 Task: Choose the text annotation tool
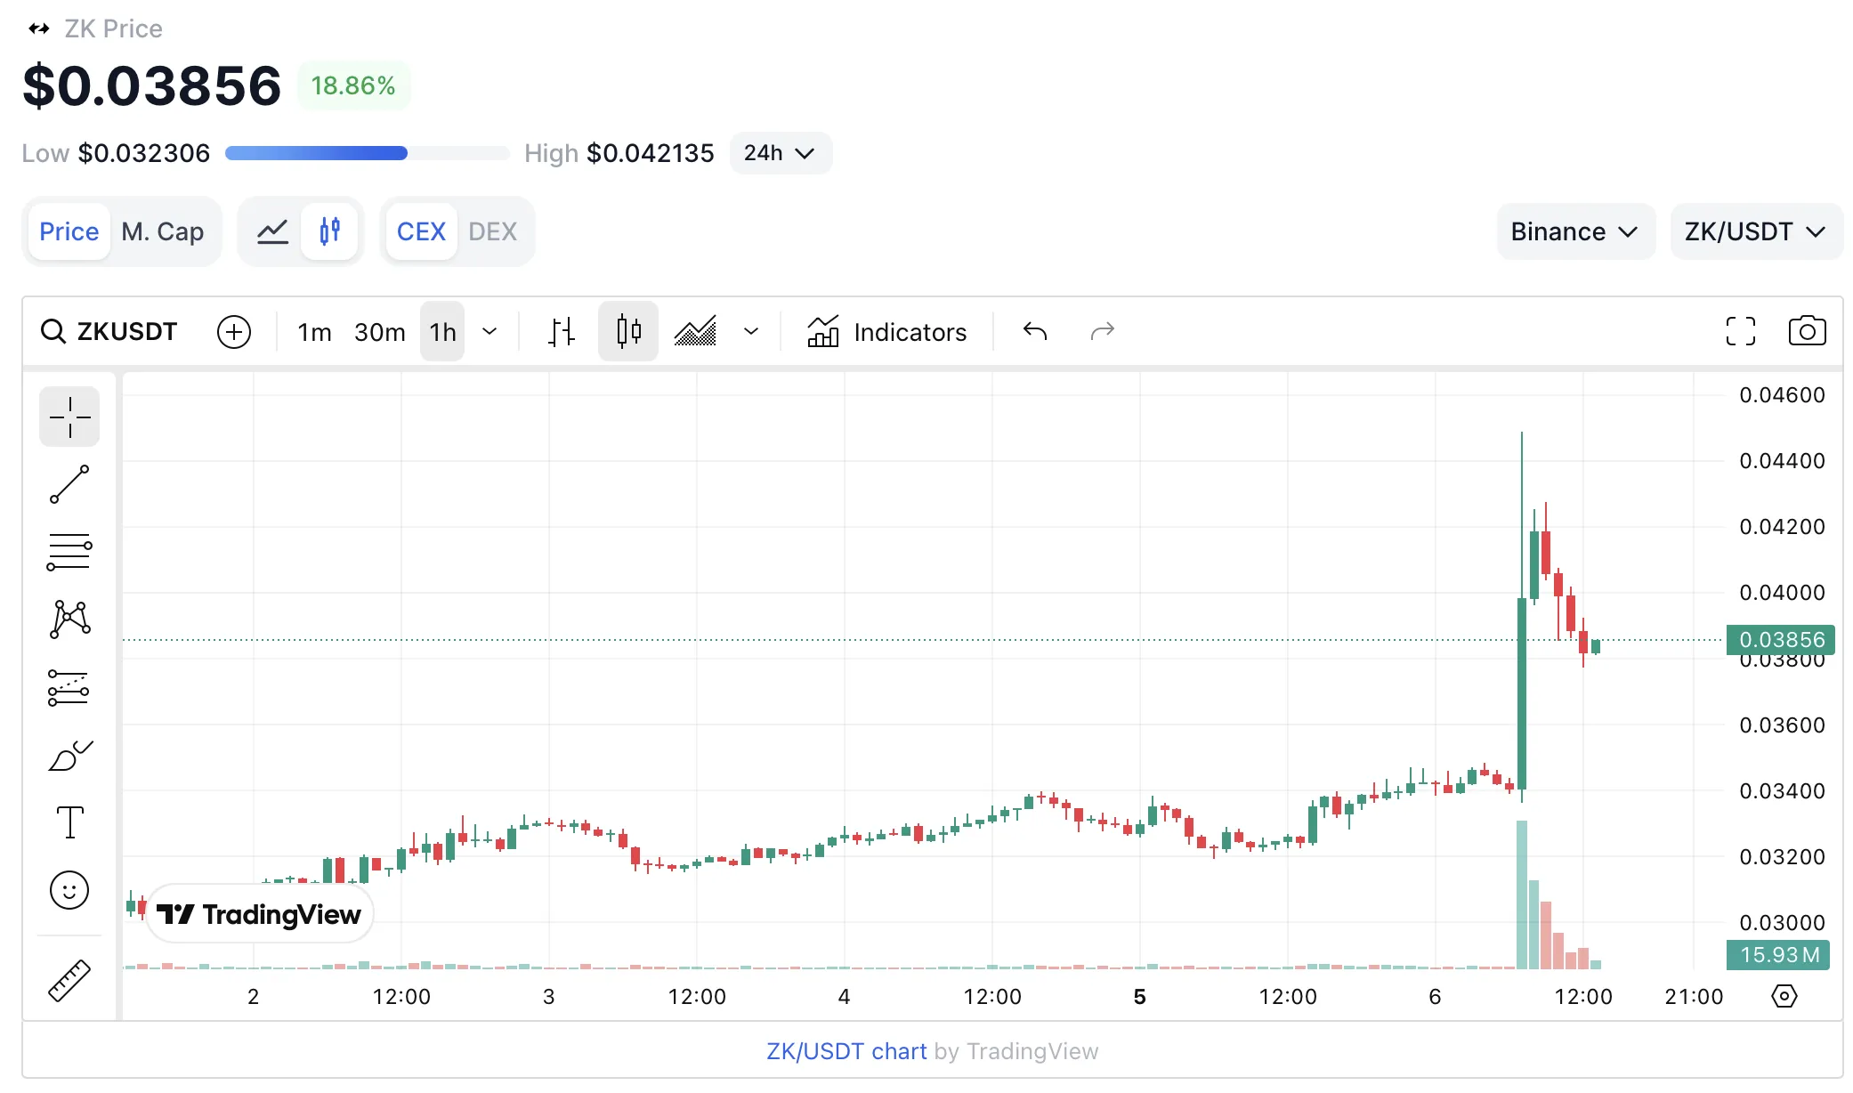tap(69, 822)
